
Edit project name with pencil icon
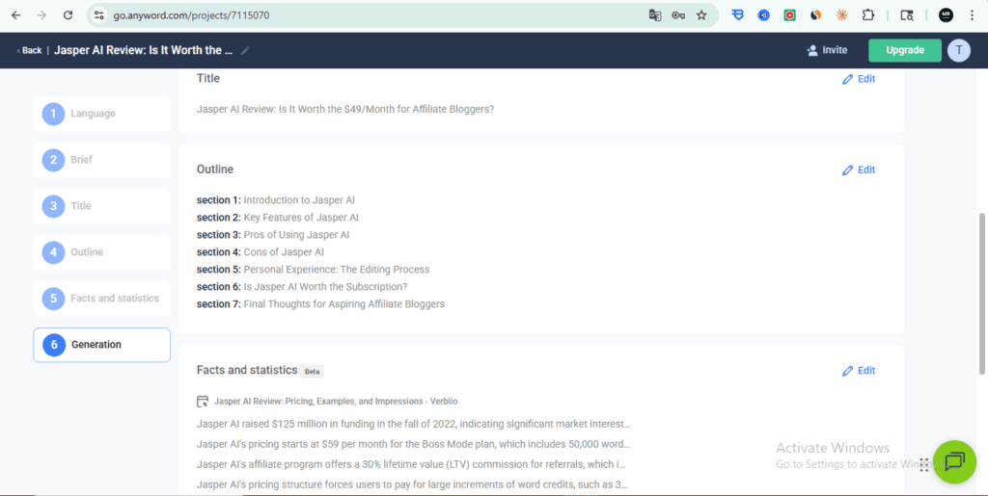pyautogui.click(x=245, y=50)
